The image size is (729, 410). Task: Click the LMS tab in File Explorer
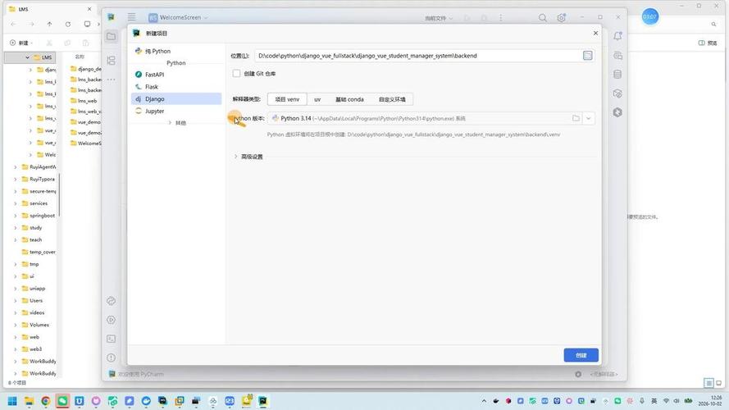pyautogui.click(x=50, y=9)
